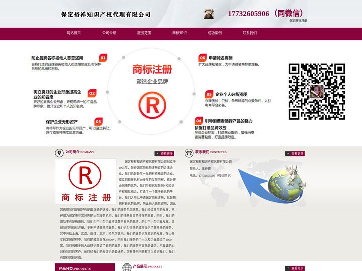Click the orange 01 badge

coord(103,58)
